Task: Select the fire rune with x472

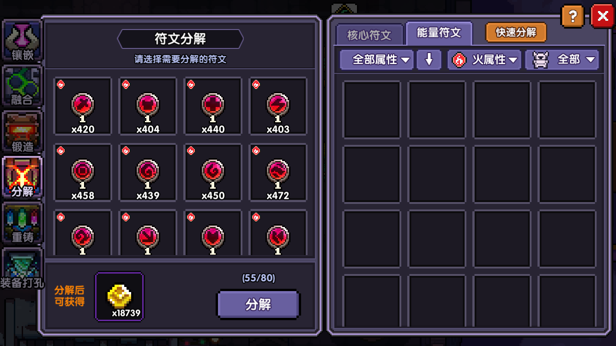Action: 278,173
